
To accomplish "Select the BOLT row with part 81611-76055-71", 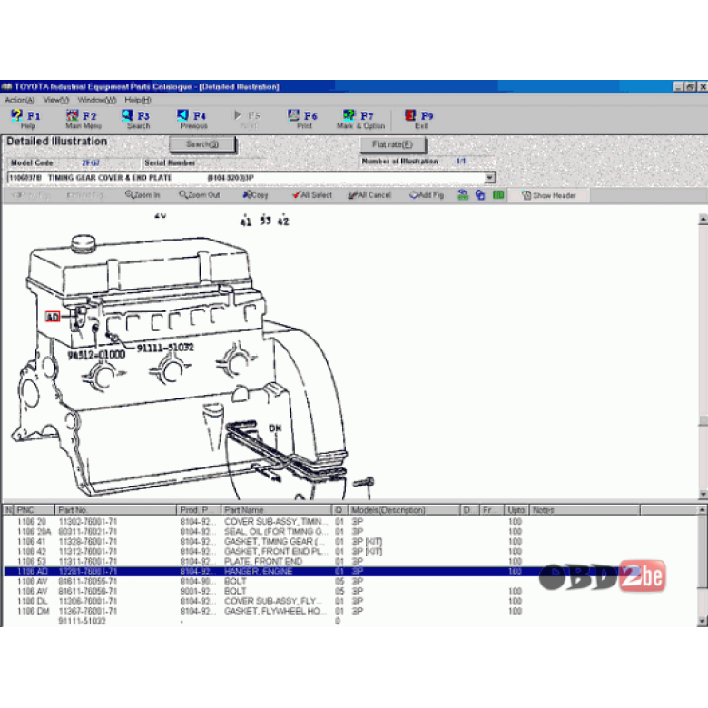I will click(x=350, y=581).
